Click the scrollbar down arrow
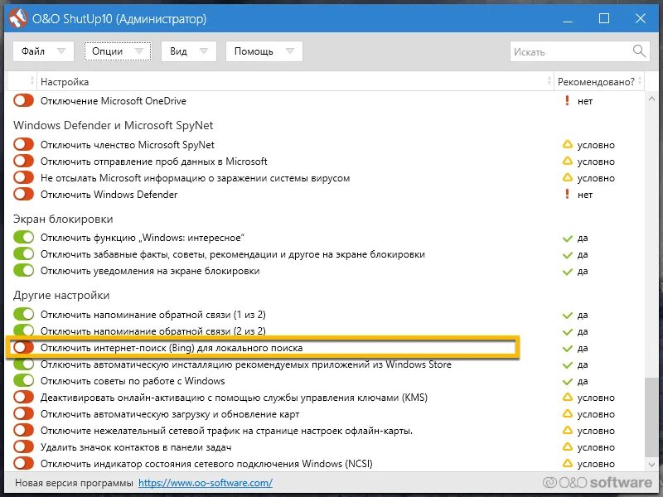 651,465
